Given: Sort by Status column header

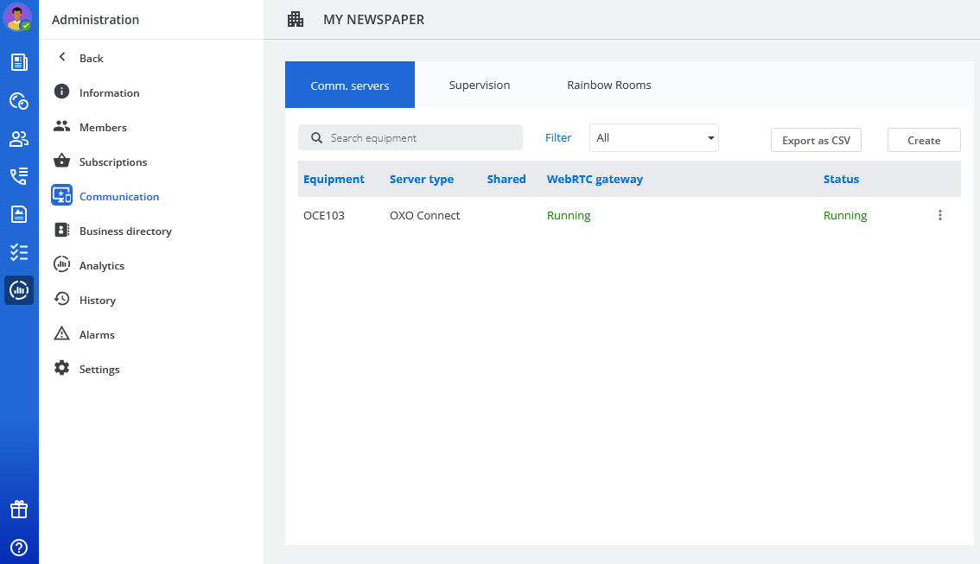Looking at the screenshot, I should (841, 180).
